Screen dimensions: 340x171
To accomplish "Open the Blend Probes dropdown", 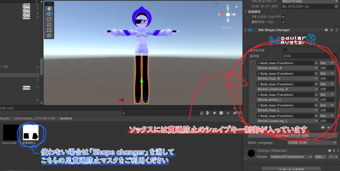I will pos(310,1).
